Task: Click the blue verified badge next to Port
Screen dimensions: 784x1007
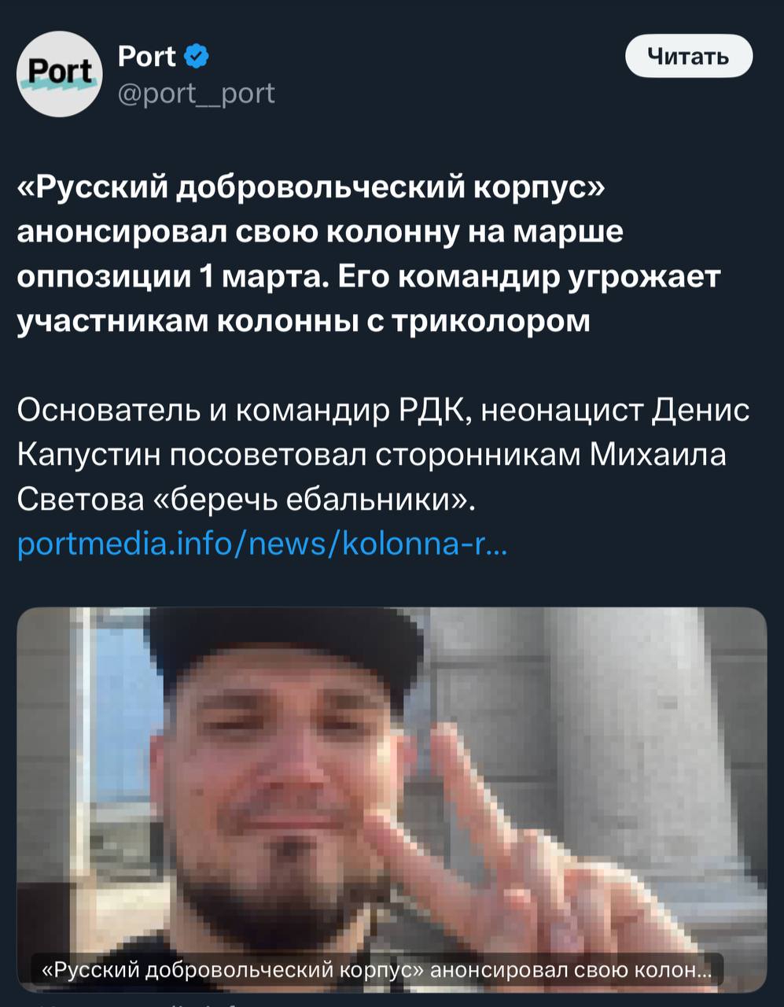Action: click(x=197, y=57)
